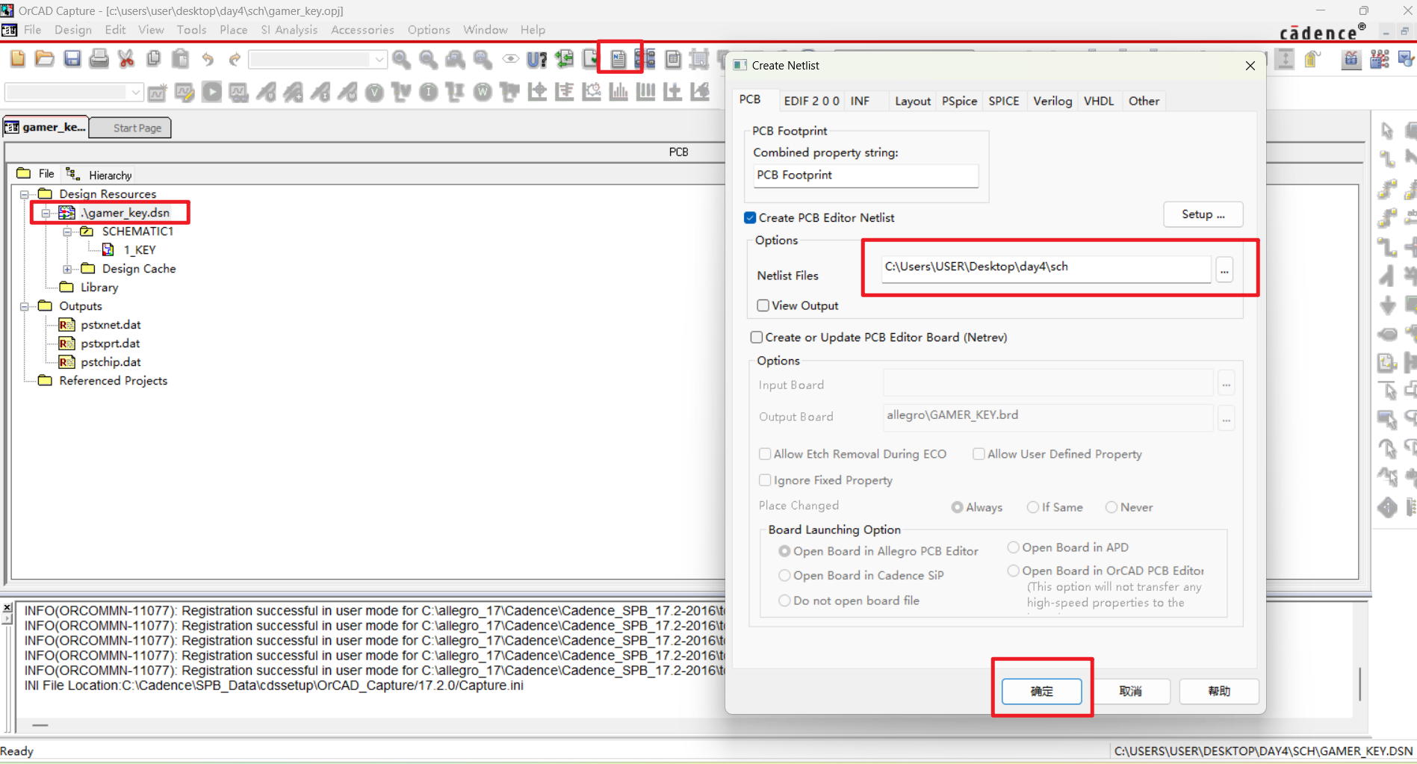This screenshot has width=1417, height=764.
Task: Enable the View Output checkbox
Action: click(x=763, y=305)
